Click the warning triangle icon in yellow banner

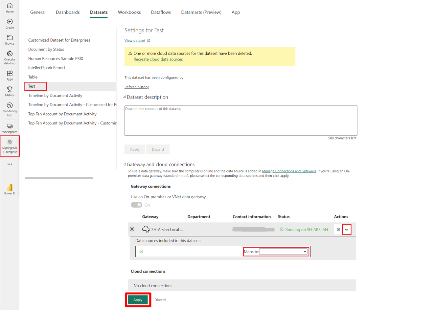pos(130,53)
